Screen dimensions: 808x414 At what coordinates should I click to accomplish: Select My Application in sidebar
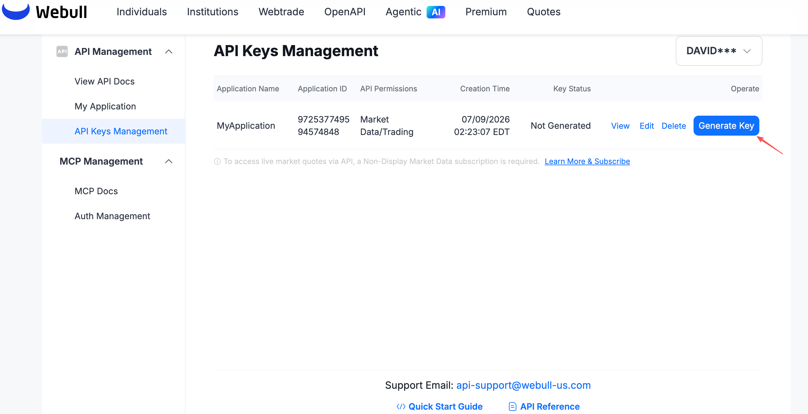point(105,106)
